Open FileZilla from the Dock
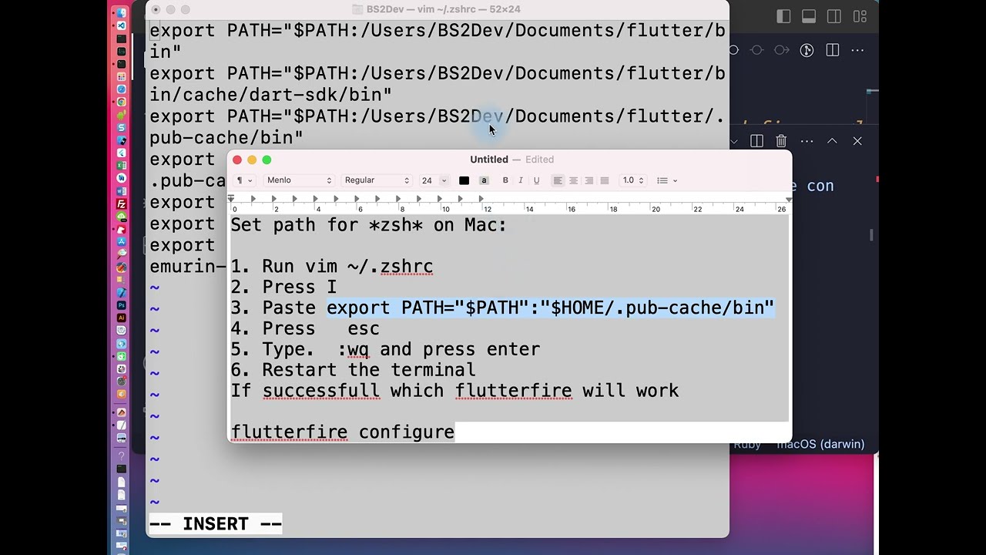986x555 pixels. click(x=121, y=203)
